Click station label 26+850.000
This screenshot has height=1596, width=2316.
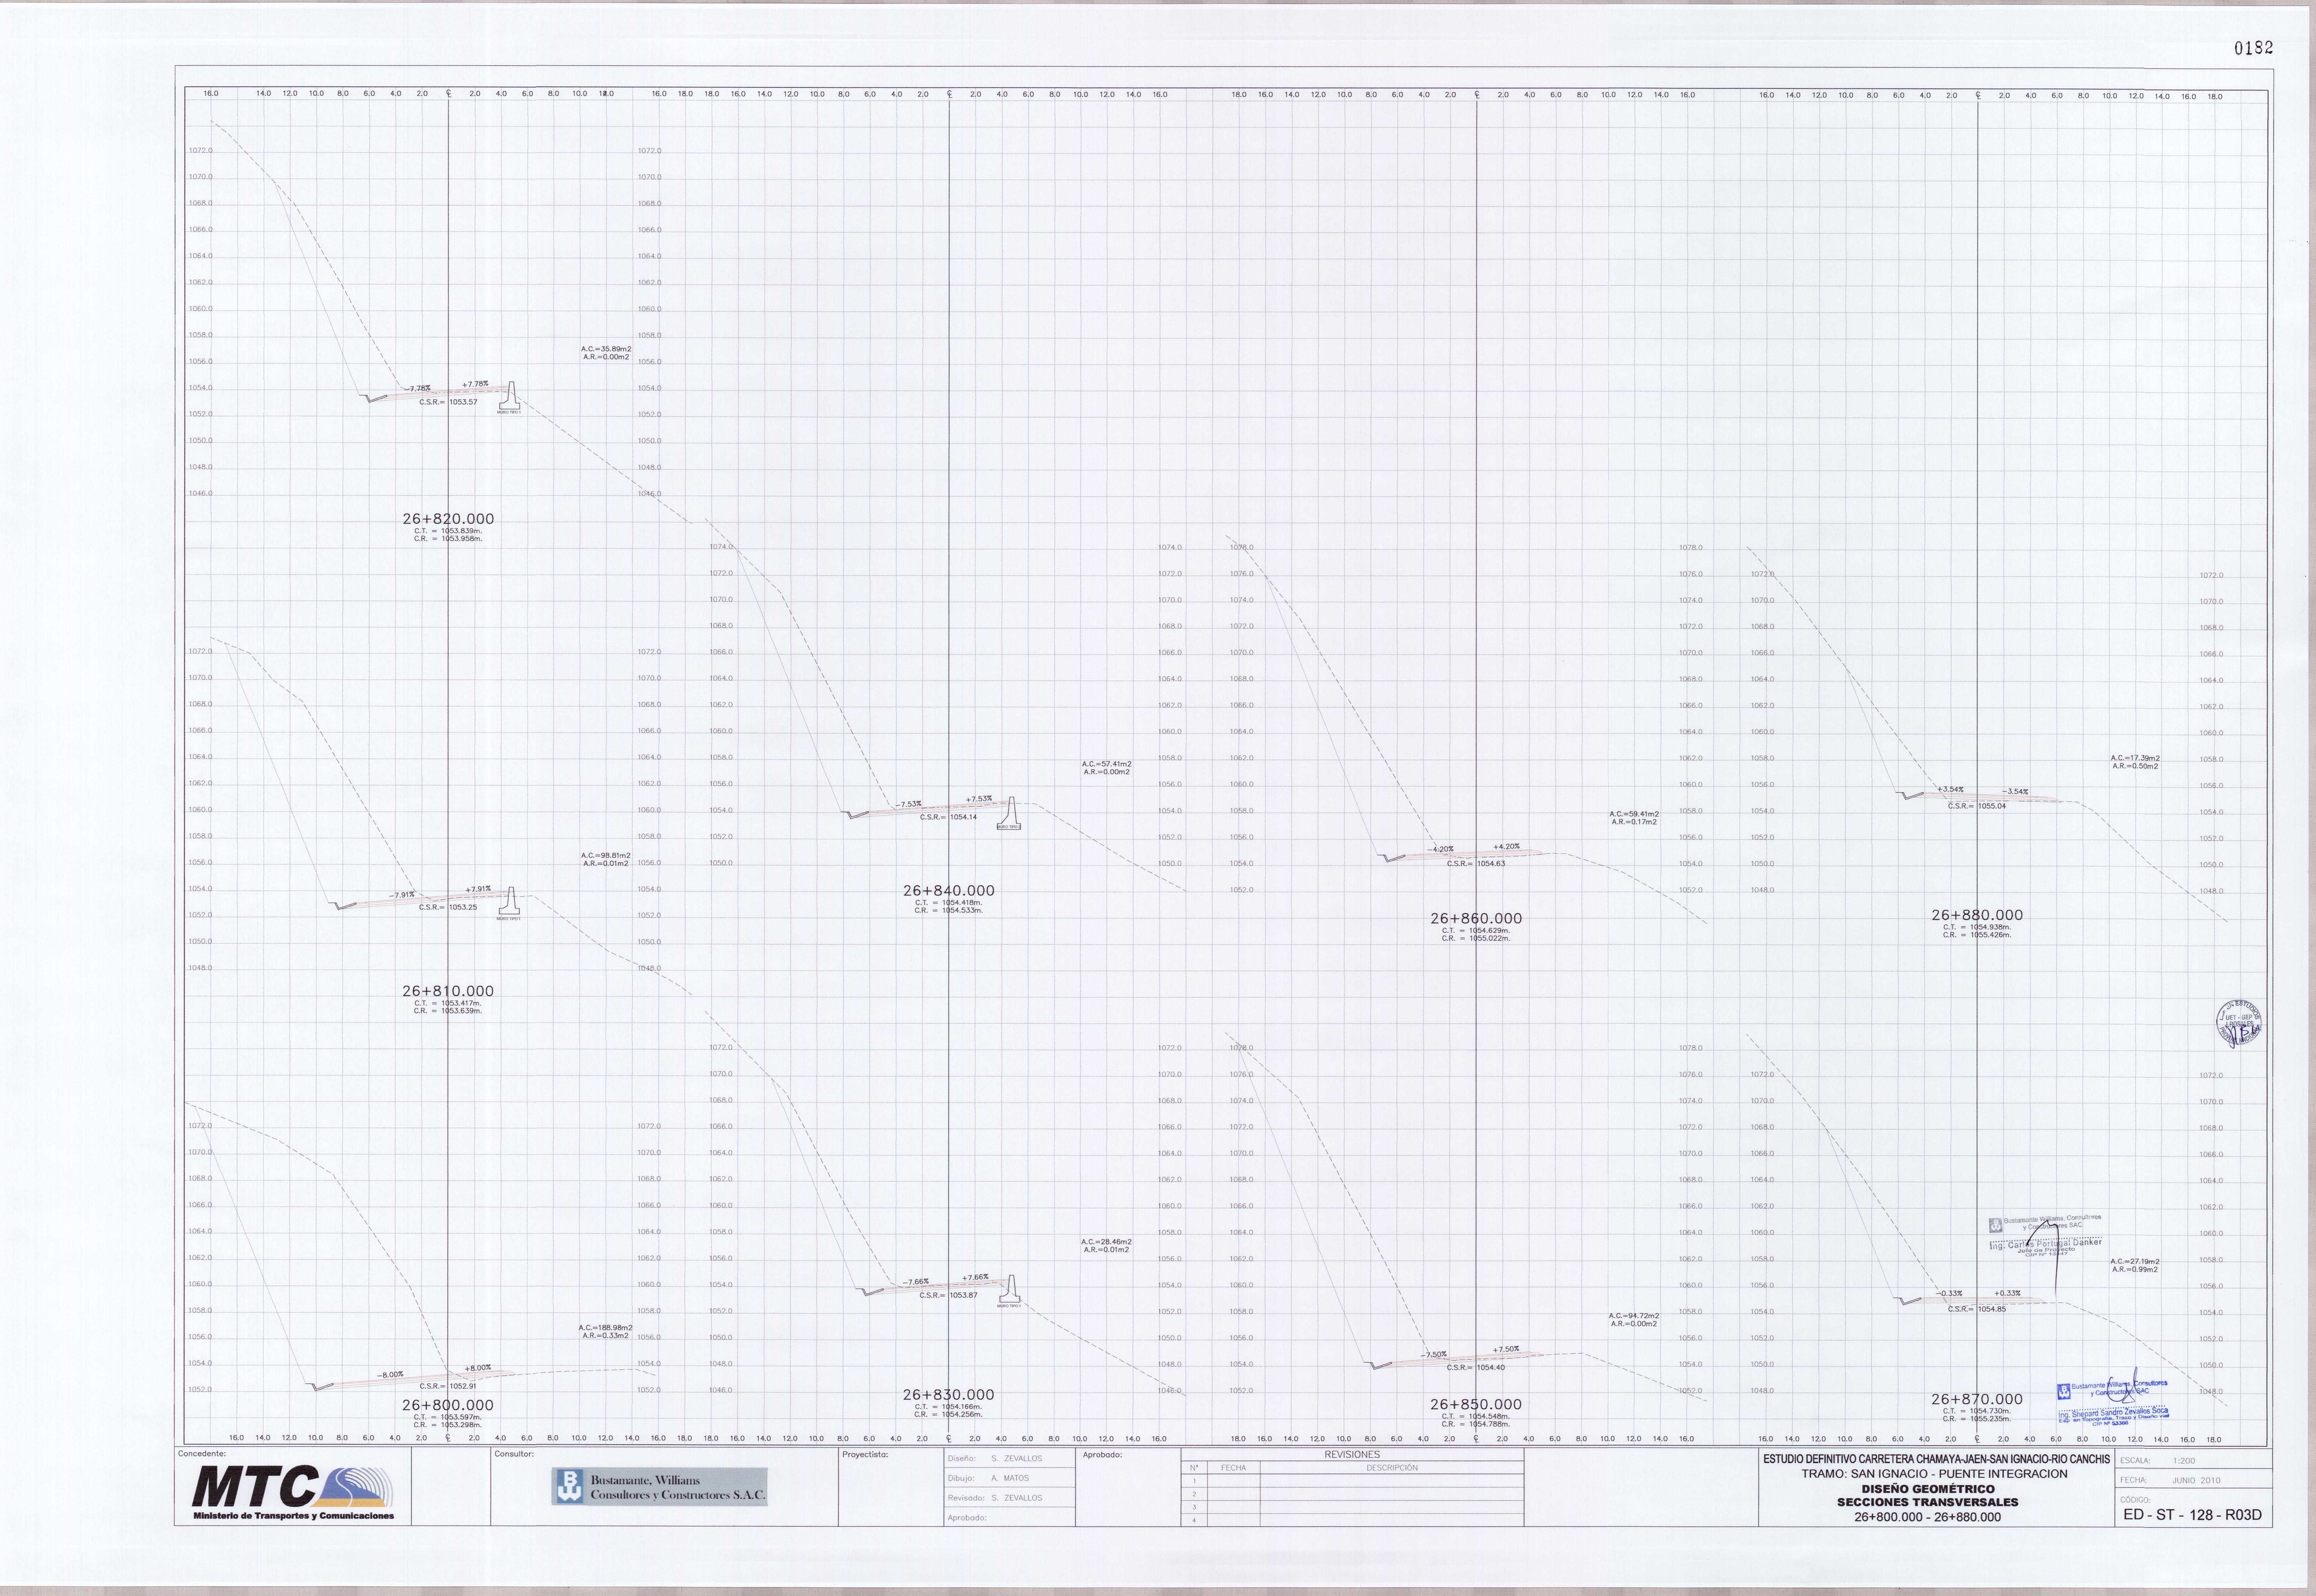(1476, 1405)
